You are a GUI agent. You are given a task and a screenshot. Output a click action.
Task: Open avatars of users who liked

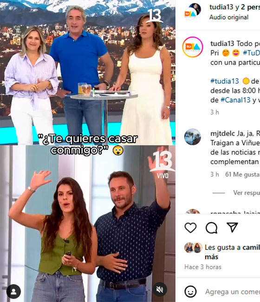tap(194, 248)
